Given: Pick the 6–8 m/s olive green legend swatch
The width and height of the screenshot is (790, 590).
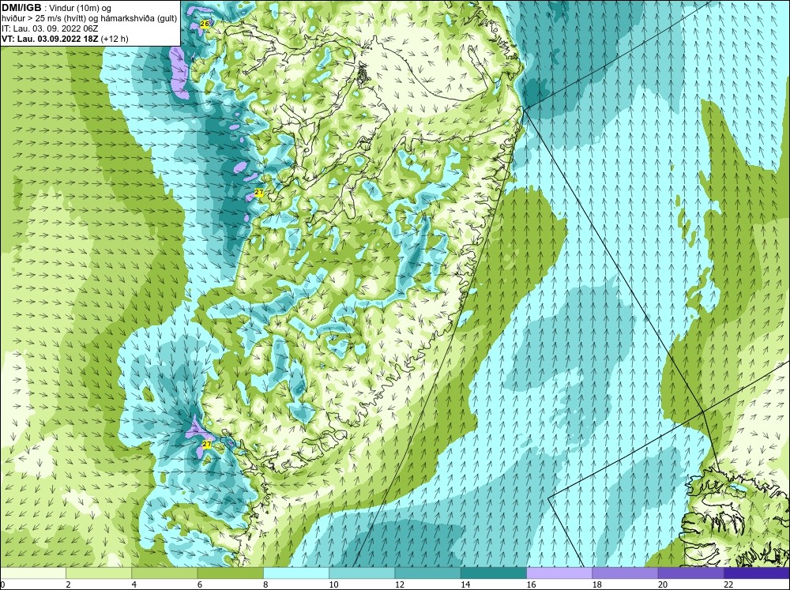Looking at the screenshot, I should 230,573.
